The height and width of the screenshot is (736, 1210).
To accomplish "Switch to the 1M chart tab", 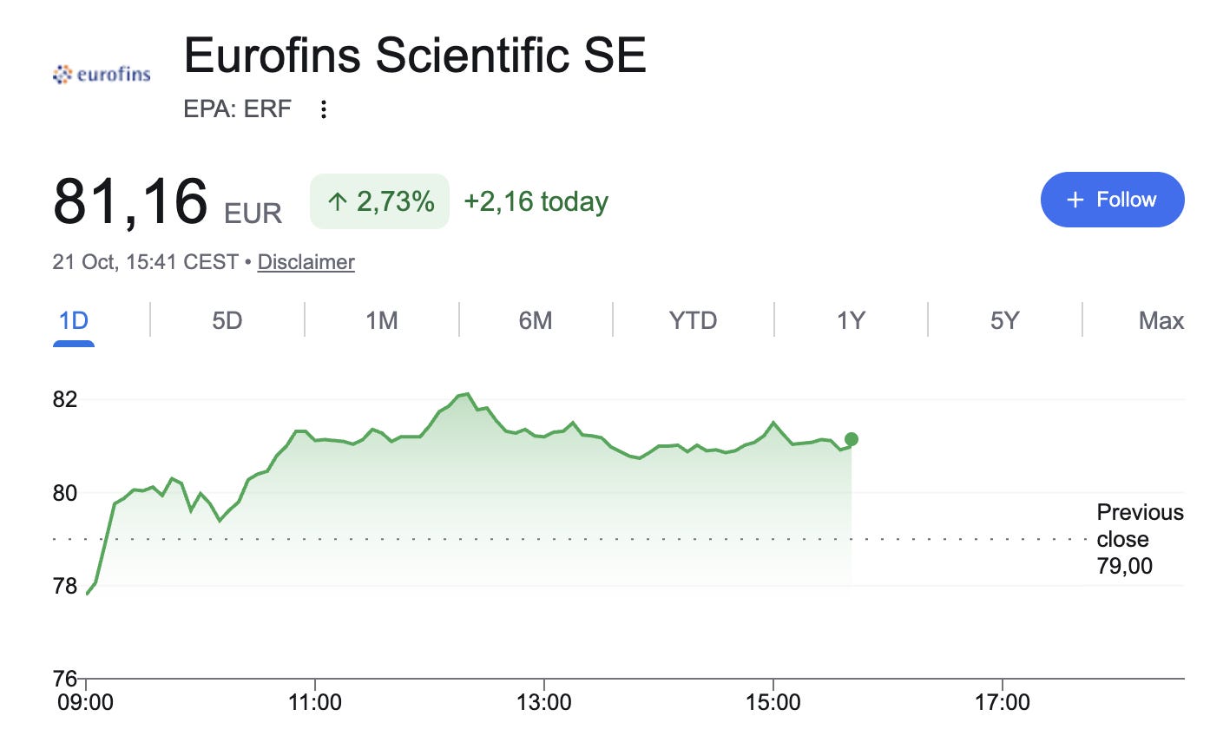I will point(382,321).
